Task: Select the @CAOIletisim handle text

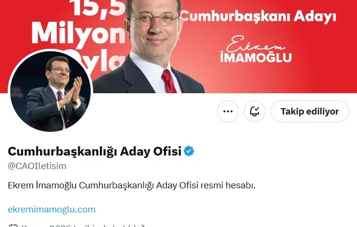Action: (37, 166)
